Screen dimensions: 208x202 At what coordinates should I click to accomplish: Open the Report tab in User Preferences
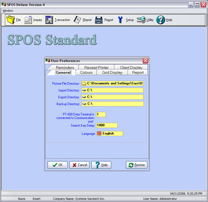coord(138,72)
